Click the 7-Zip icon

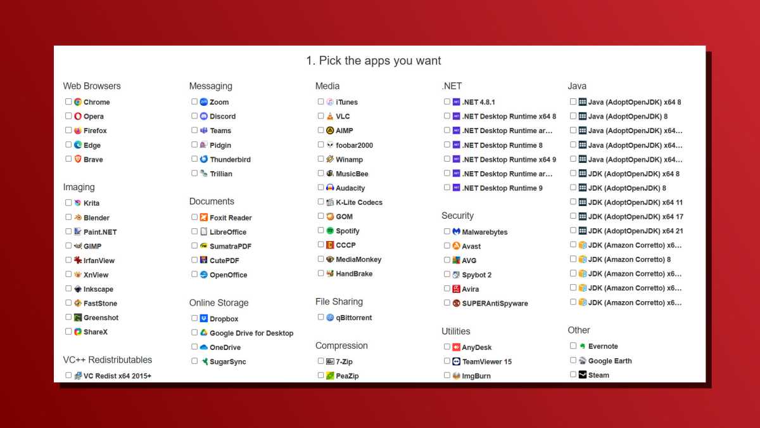(x=330, y=361)
